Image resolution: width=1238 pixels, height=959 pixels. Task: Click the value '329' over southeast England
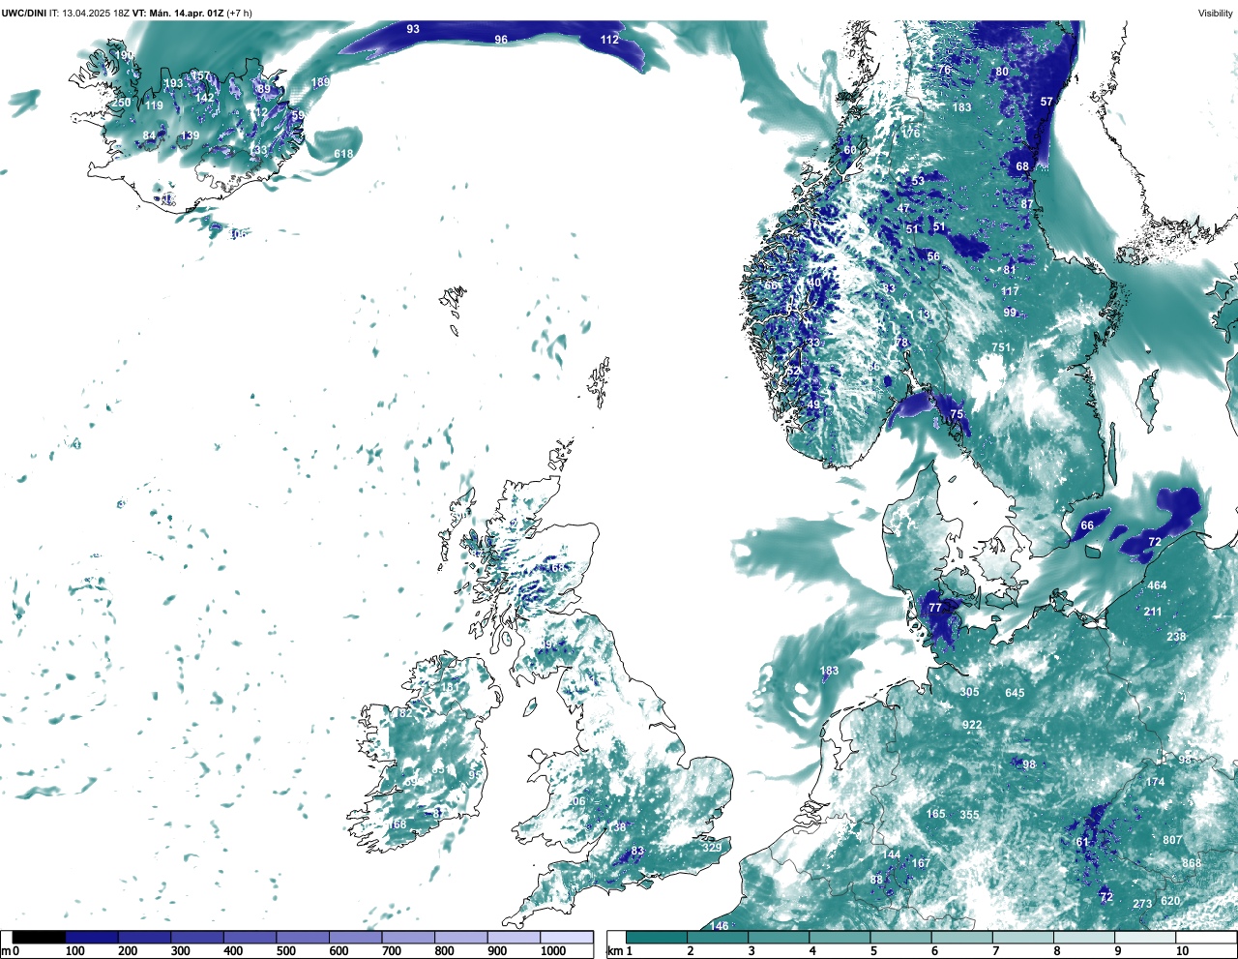click(x=712, y=848)
